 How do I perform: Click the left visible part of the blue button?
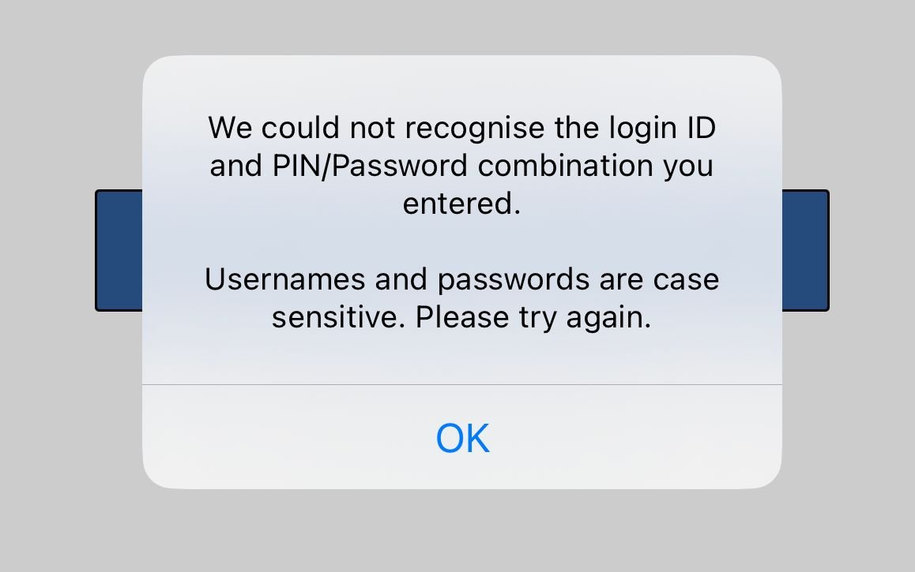(x=119, y=250)
